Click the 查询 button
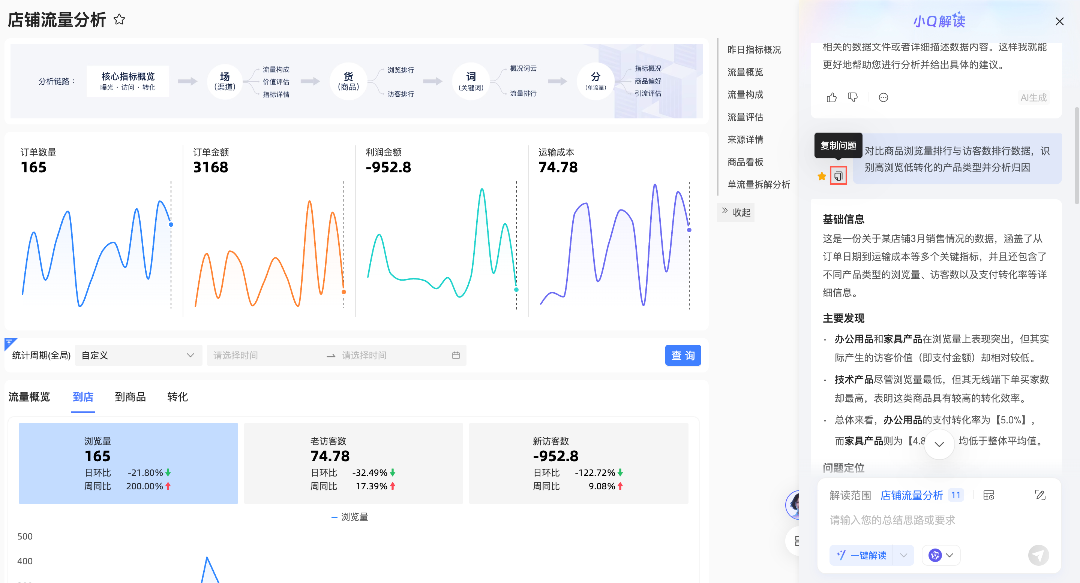Viewport: 1080px width, 583px height. coord(682,355)
